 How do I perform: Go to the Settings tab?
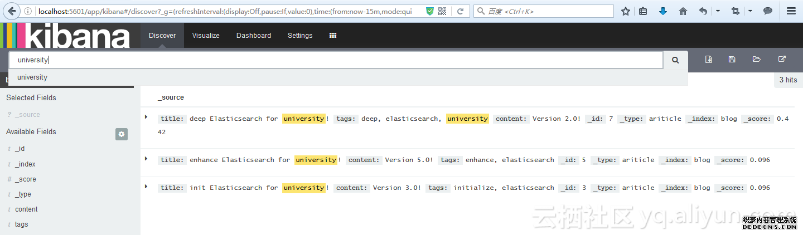coord(300,36)
